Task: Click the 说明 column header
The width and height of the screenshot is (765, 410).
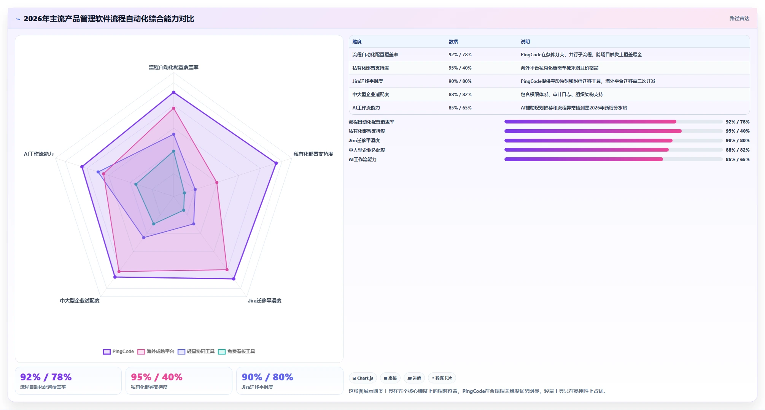Action: 525,42
